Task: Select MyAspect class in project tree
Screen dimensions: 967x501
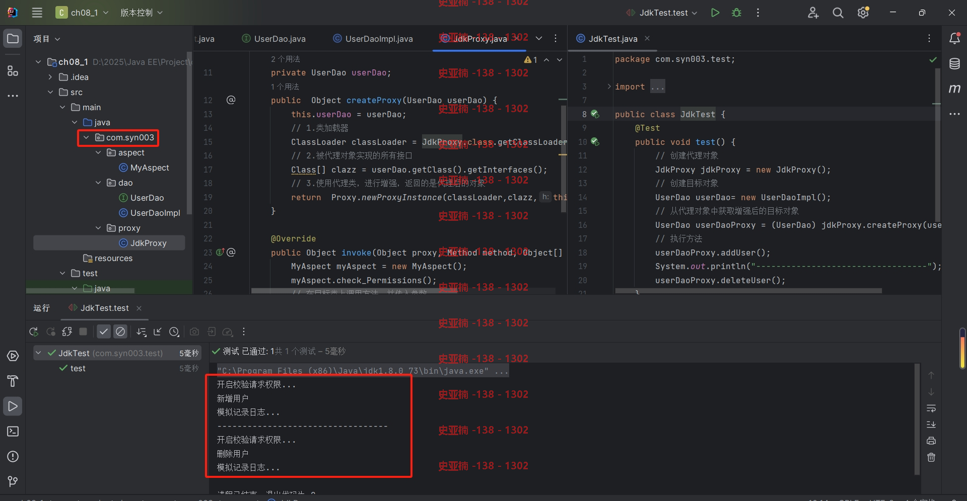Action: click(144, 168)
